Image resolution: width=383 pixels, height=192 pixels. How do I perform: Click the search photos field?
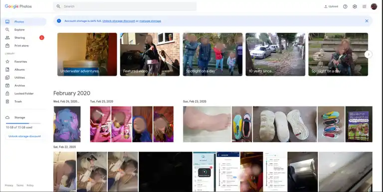[125, 6]
